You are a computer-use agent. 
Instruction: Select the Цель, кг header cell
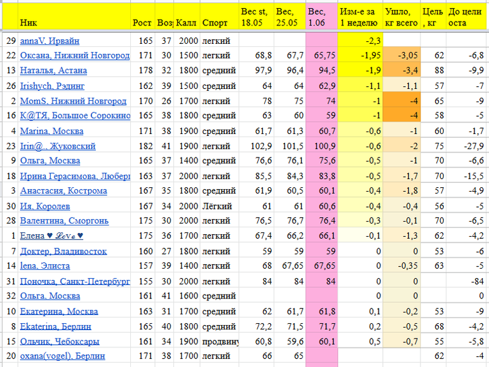[x=433, y=17]
